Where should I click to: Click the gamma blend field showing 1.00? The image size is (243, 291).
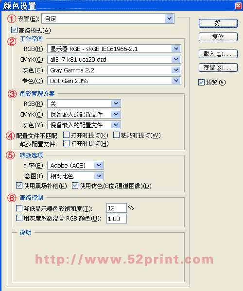[x=117, y=219]
